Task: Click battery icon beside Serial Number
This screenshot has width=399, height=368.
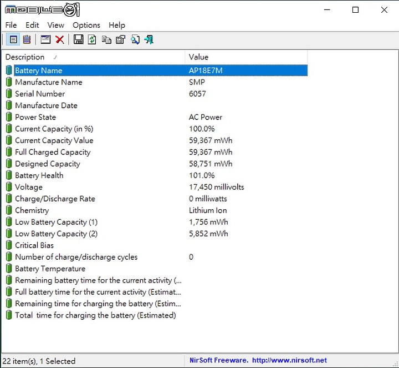Action: [9, 94]
